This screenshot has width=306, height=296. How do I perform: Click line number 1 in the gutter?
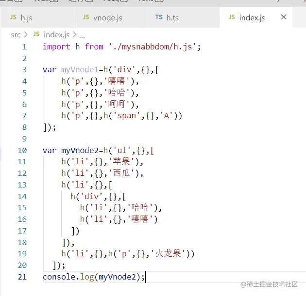click(x=24, y=47)
